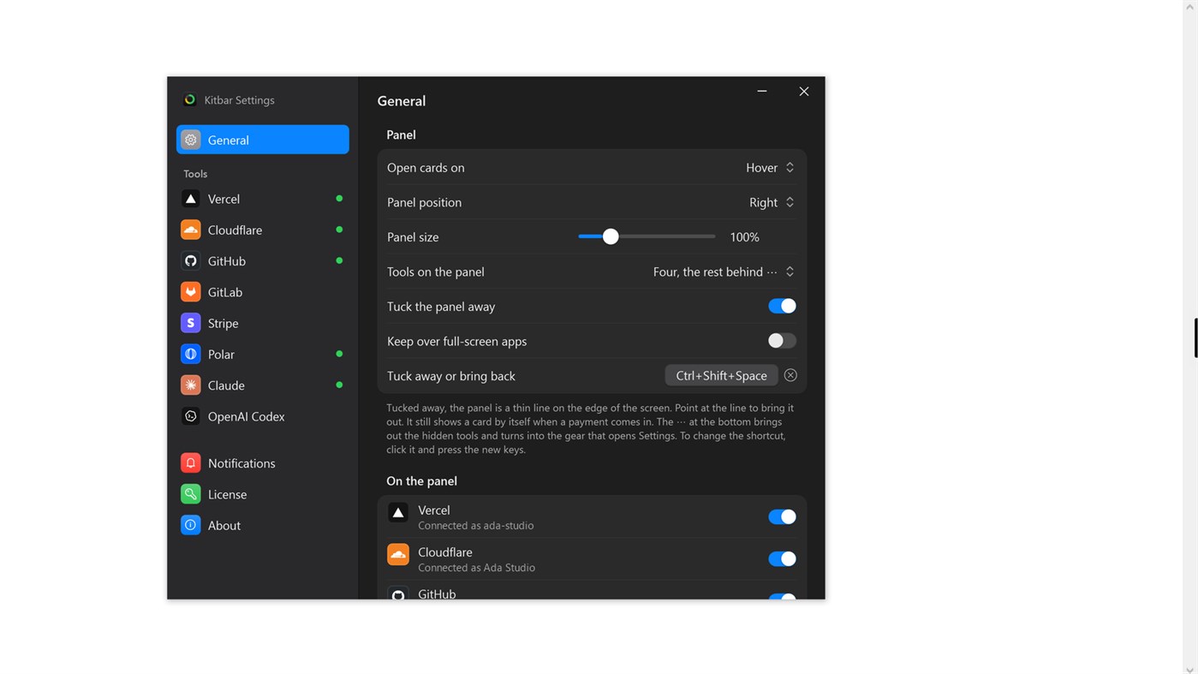Open the License settings page
This screenshot has width=1198, height=674.
263,494
